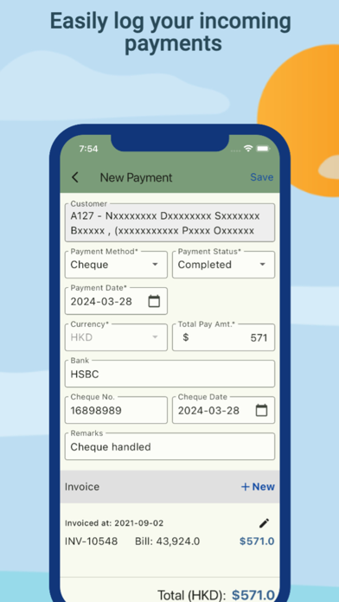Image resolution: width=339 pixels, height=602 pixels.
Task: Open the disabled Currency HKD dropdown
Action: tap(116, 337)
